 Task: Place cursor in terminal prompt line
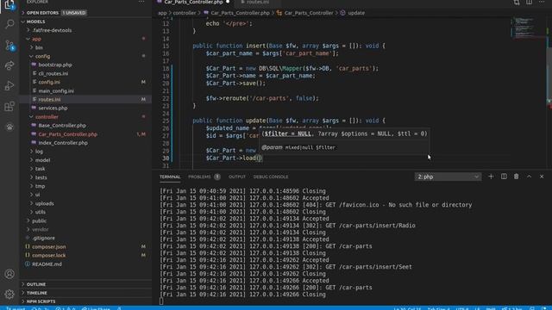[x=161, y=301]
